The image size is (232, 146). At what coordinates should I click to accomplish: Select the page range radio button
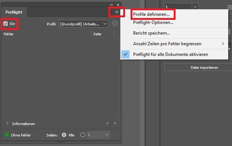point(83,135)
